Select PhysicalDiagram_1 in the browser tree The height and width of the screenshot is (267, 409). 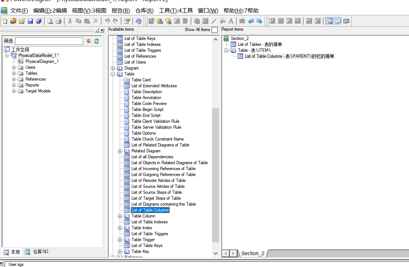[x=42, y=61]
